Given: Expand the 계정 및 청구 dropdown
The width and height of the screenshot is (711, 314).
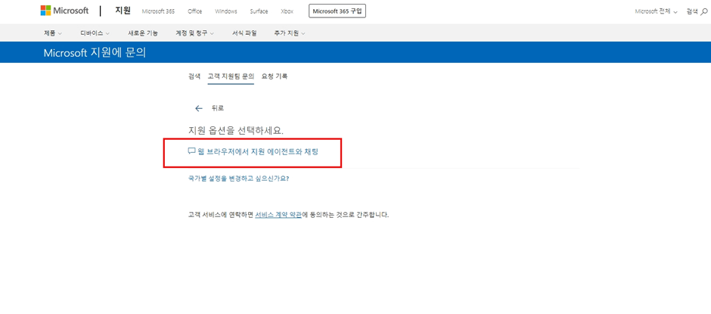Looking at the screenshot, I should point(195,33).
